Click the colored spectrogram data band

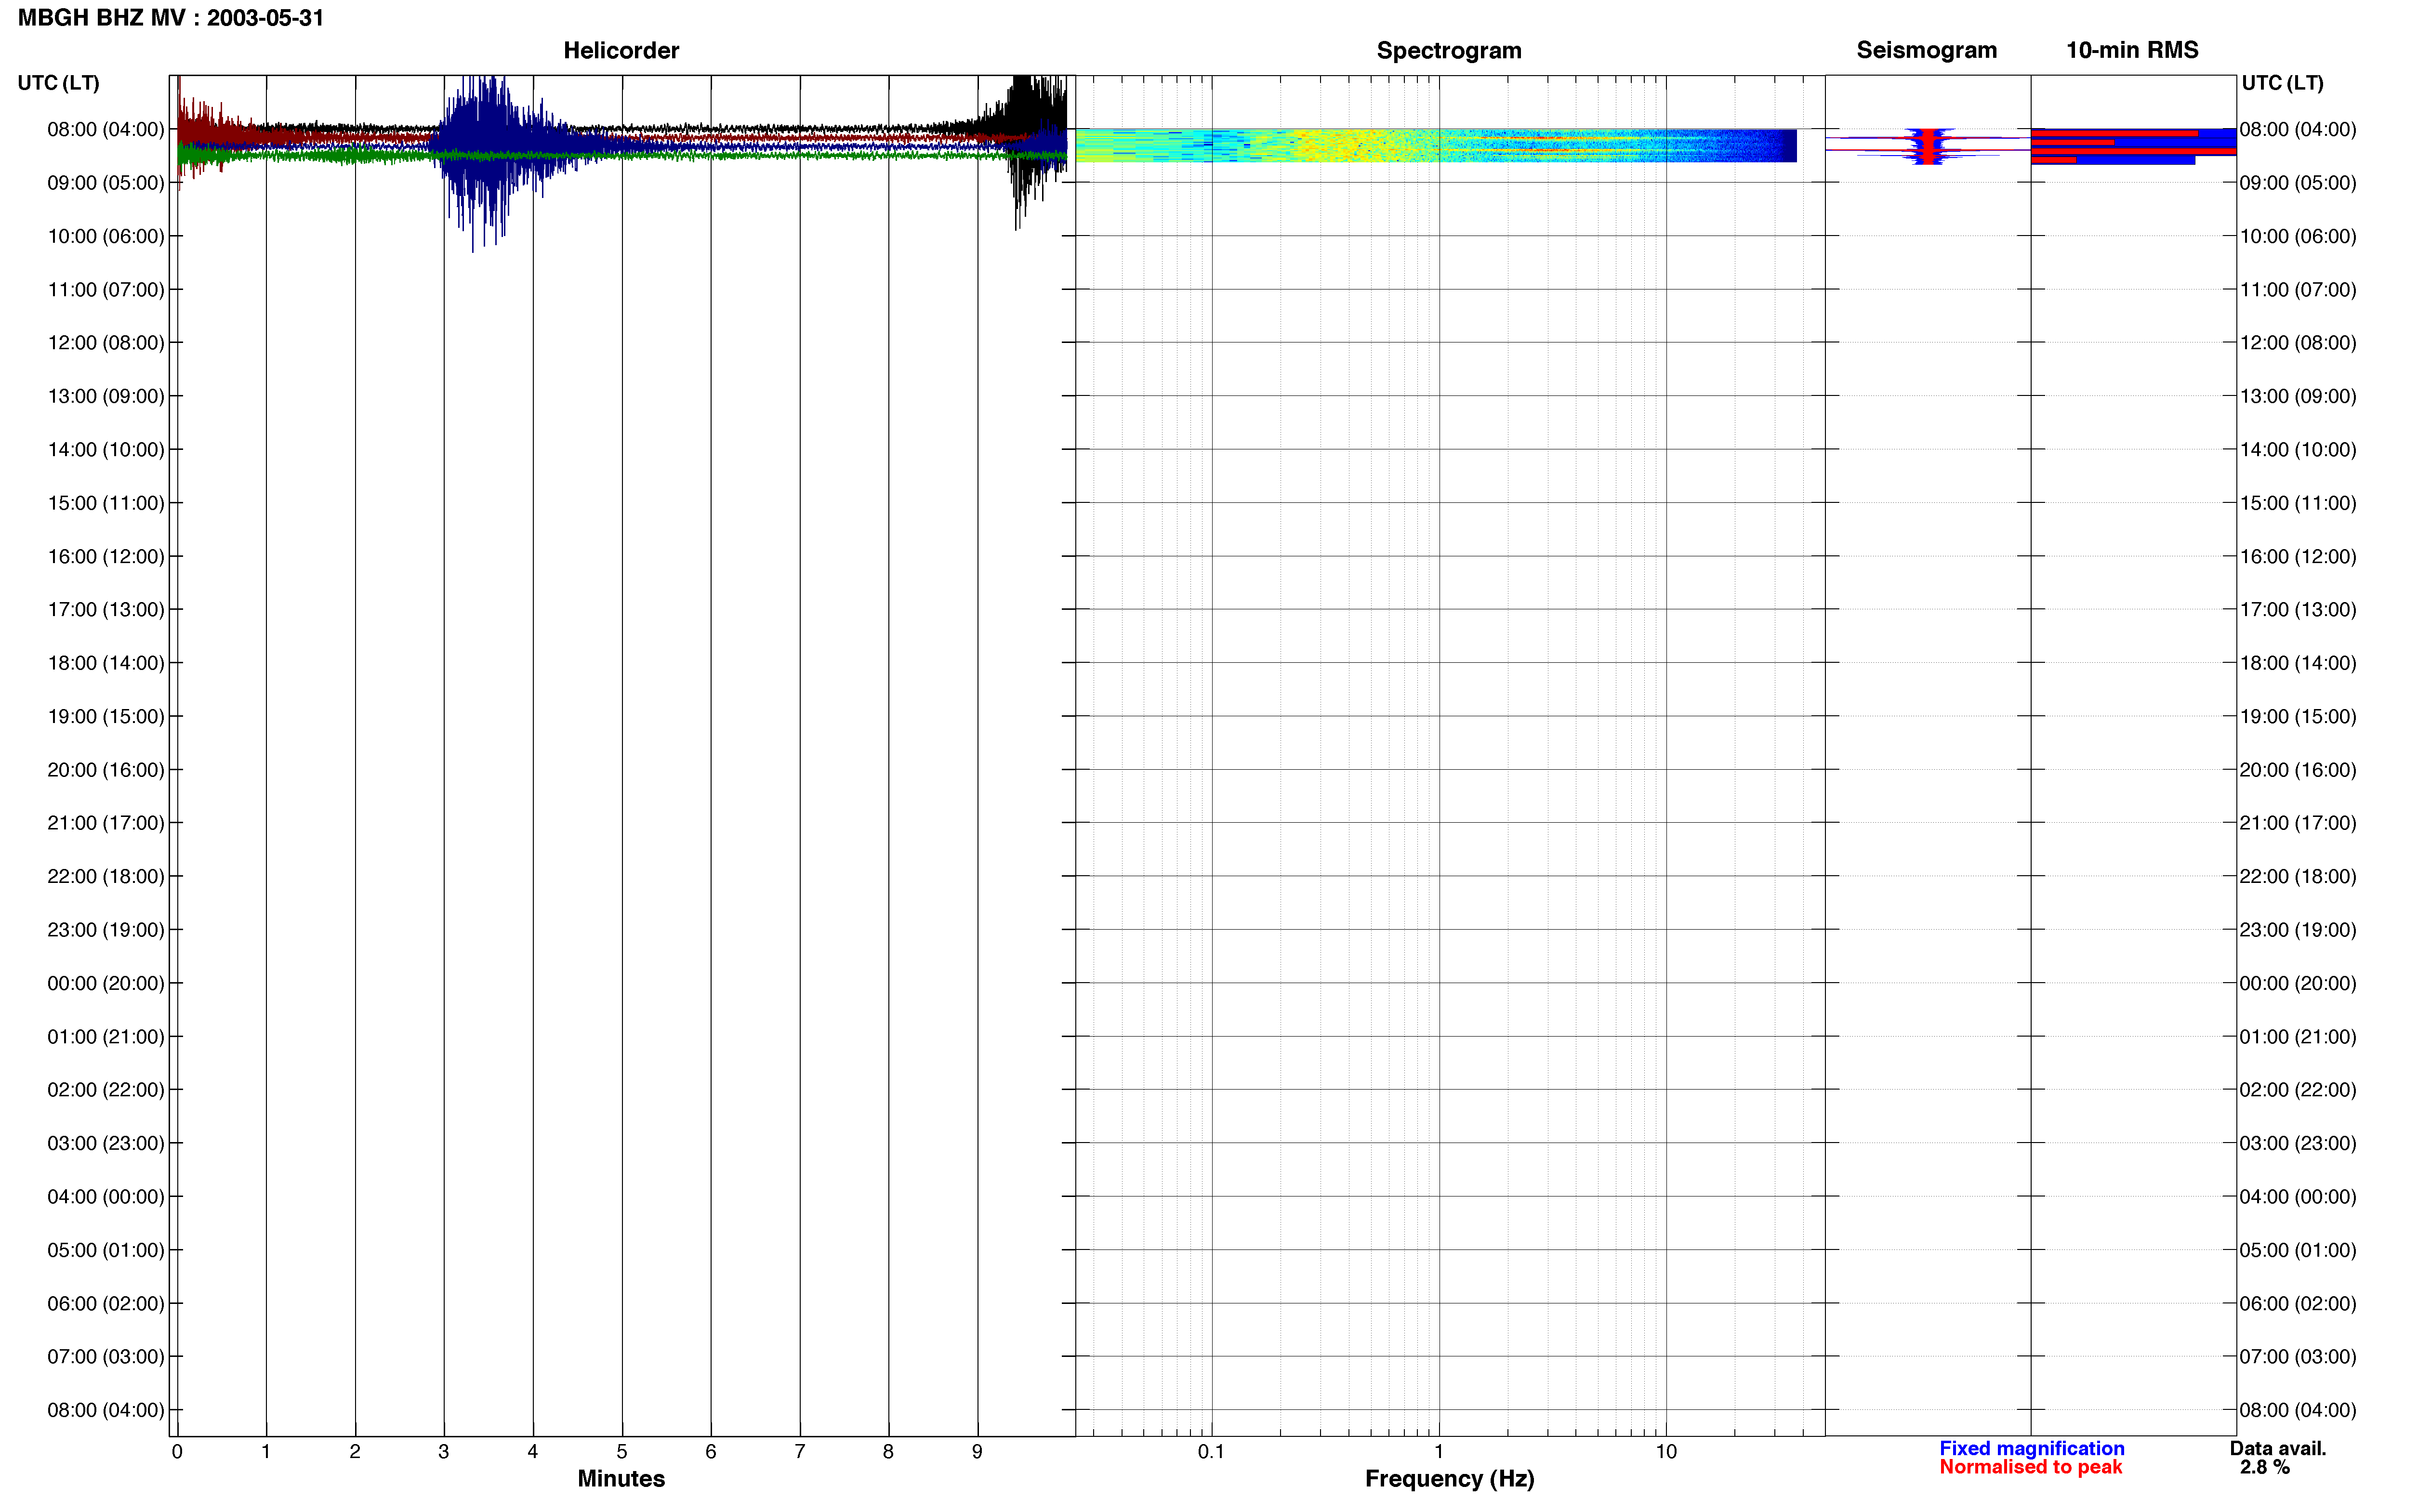coord(1435,145)
